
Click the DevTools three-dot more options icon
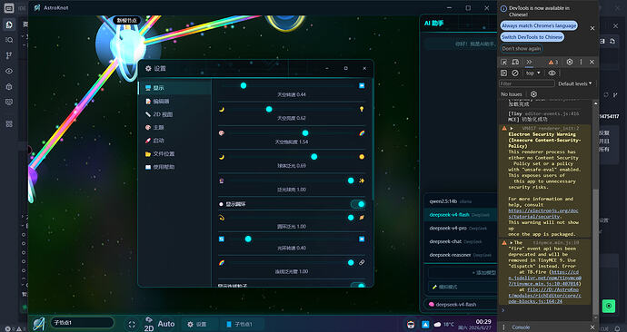pyautogui.click(x=581, y=62)
